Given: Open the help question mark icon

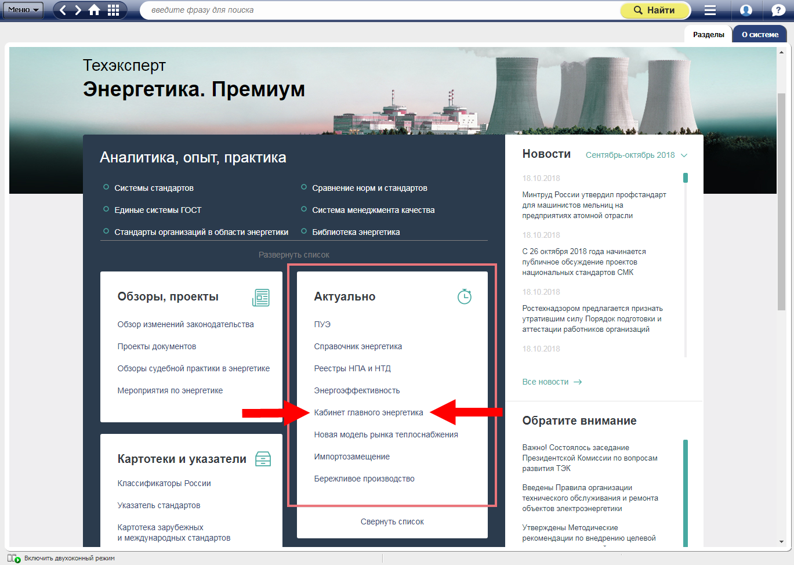Looking at the screenshot, I should click(x=778, y=10).
